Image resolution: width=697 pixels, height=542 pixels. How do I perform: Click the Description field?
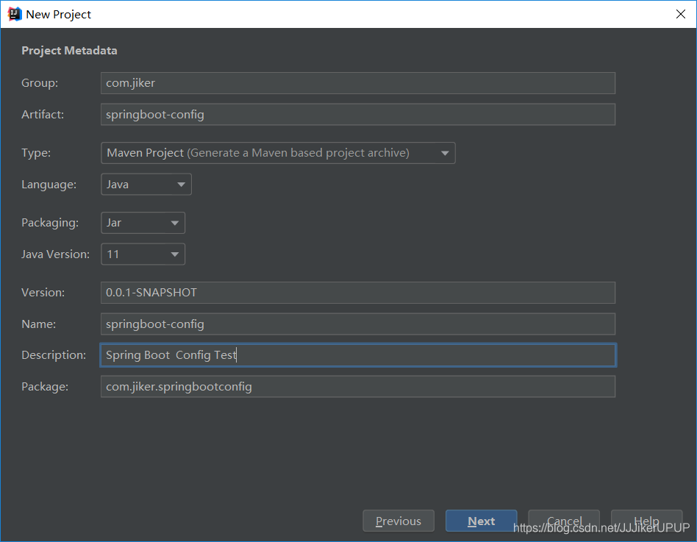point(358,355)
